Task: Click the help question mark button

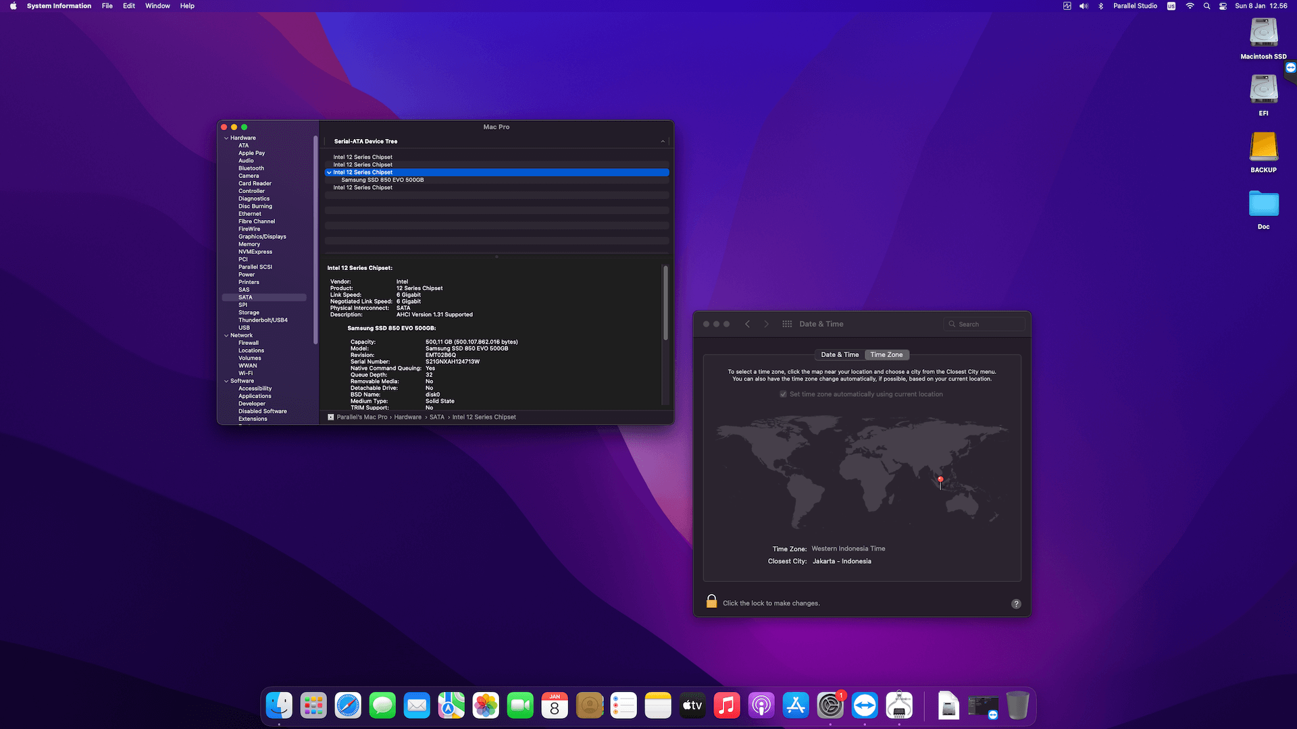Action: click(1016, 603)
